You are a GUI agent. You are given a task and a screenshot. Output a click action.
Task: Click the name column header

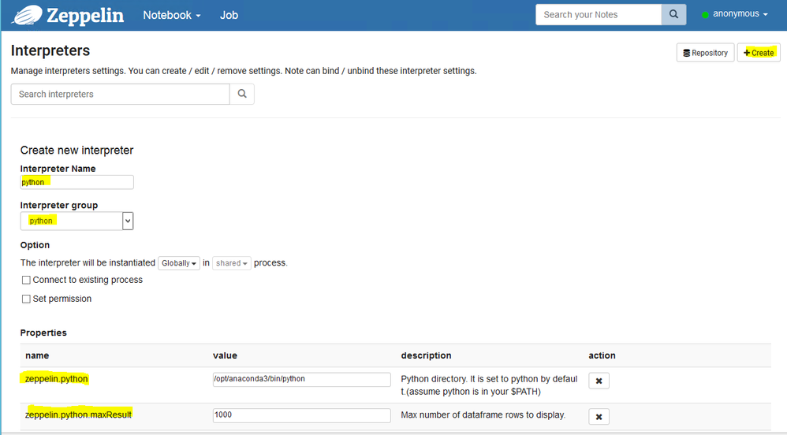[37, 355]
